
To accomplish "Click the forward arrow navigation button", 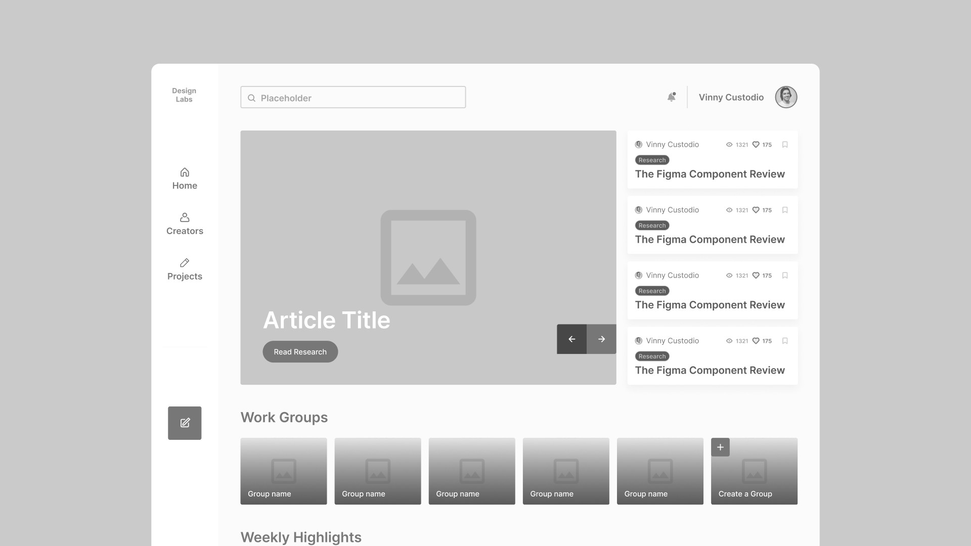I will [601, 339].
